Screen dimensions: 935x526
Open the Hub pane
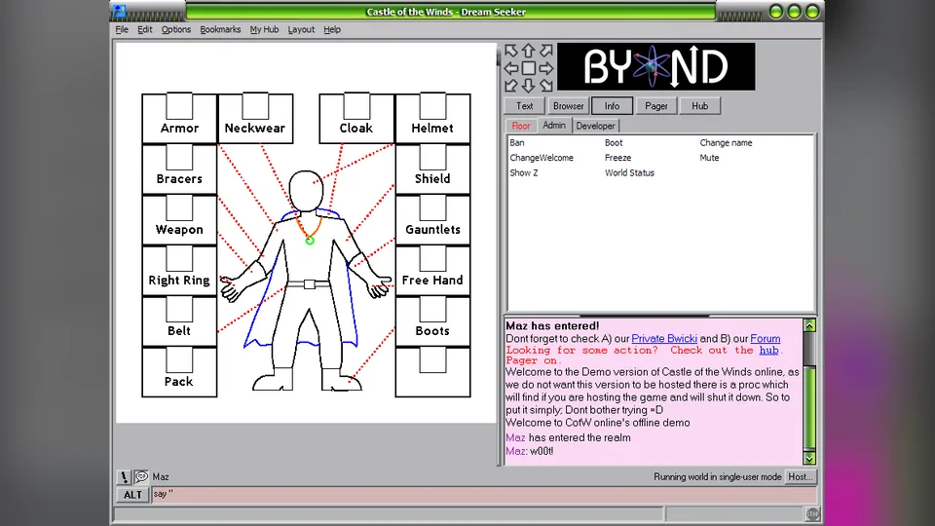pos(699,105)
